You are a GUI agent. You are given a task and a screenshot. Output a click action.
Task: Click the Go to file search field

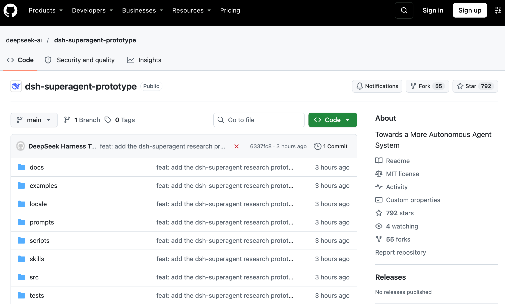[x=259, y=120]
